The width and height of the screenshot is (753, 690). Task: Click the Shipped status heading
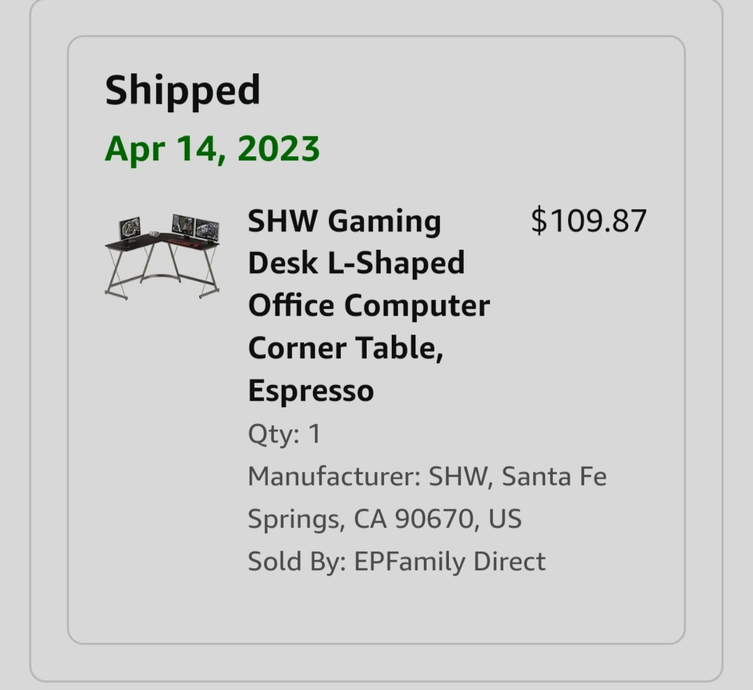(183, 91)
